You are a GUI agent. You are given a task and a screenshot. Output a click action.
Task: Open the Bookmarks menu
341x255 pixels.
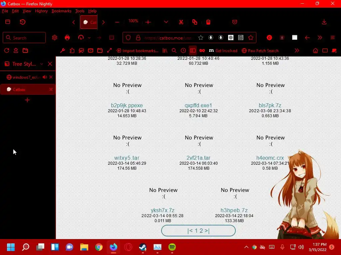(x=61, y=11)
